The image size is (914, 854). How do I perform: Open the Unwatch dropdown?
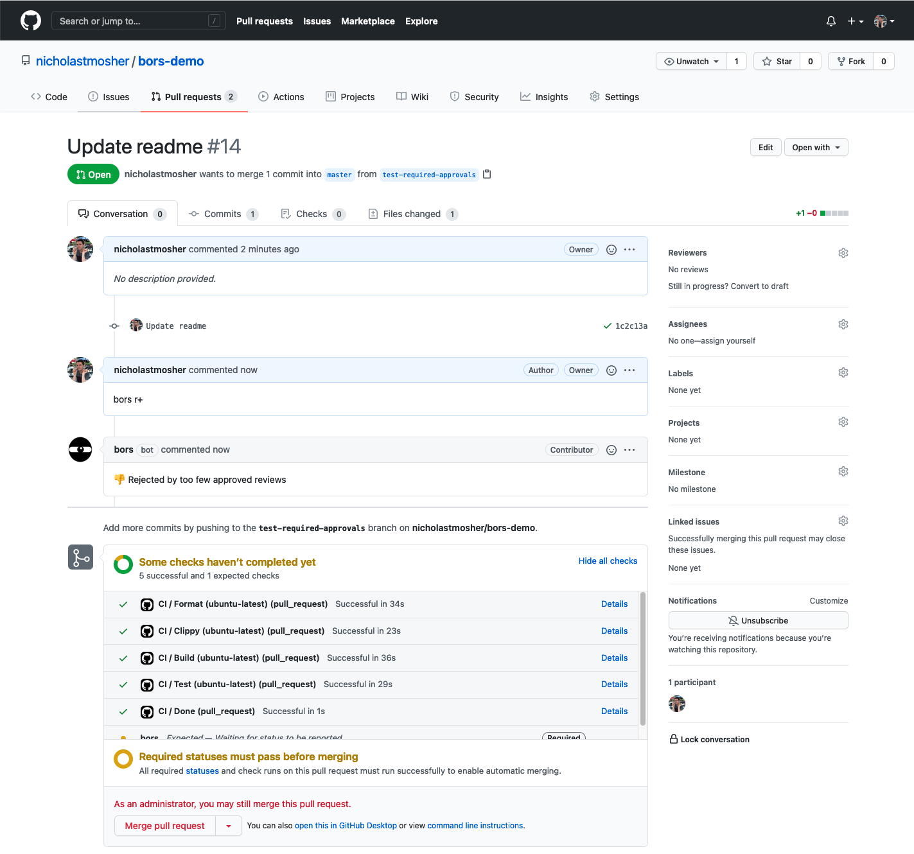coord(690,61)
